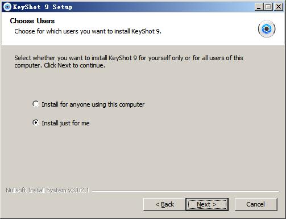This screenshot has height=219, width=286.
Task: Close the setup window with the X
Action: click(x=279, y=7)
